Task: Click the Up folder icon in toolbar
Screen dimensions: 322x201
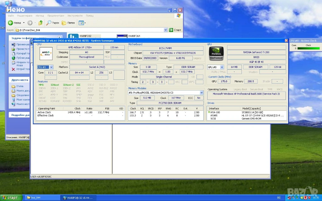Action: pyautogui.click(x=41, y=23)
